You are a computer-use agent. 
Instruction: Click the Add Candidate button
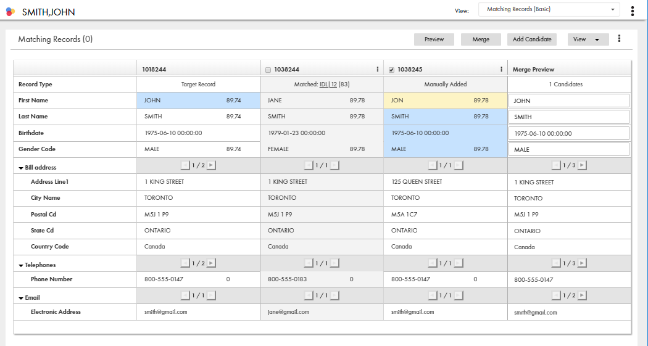click(x=532, y=39)
